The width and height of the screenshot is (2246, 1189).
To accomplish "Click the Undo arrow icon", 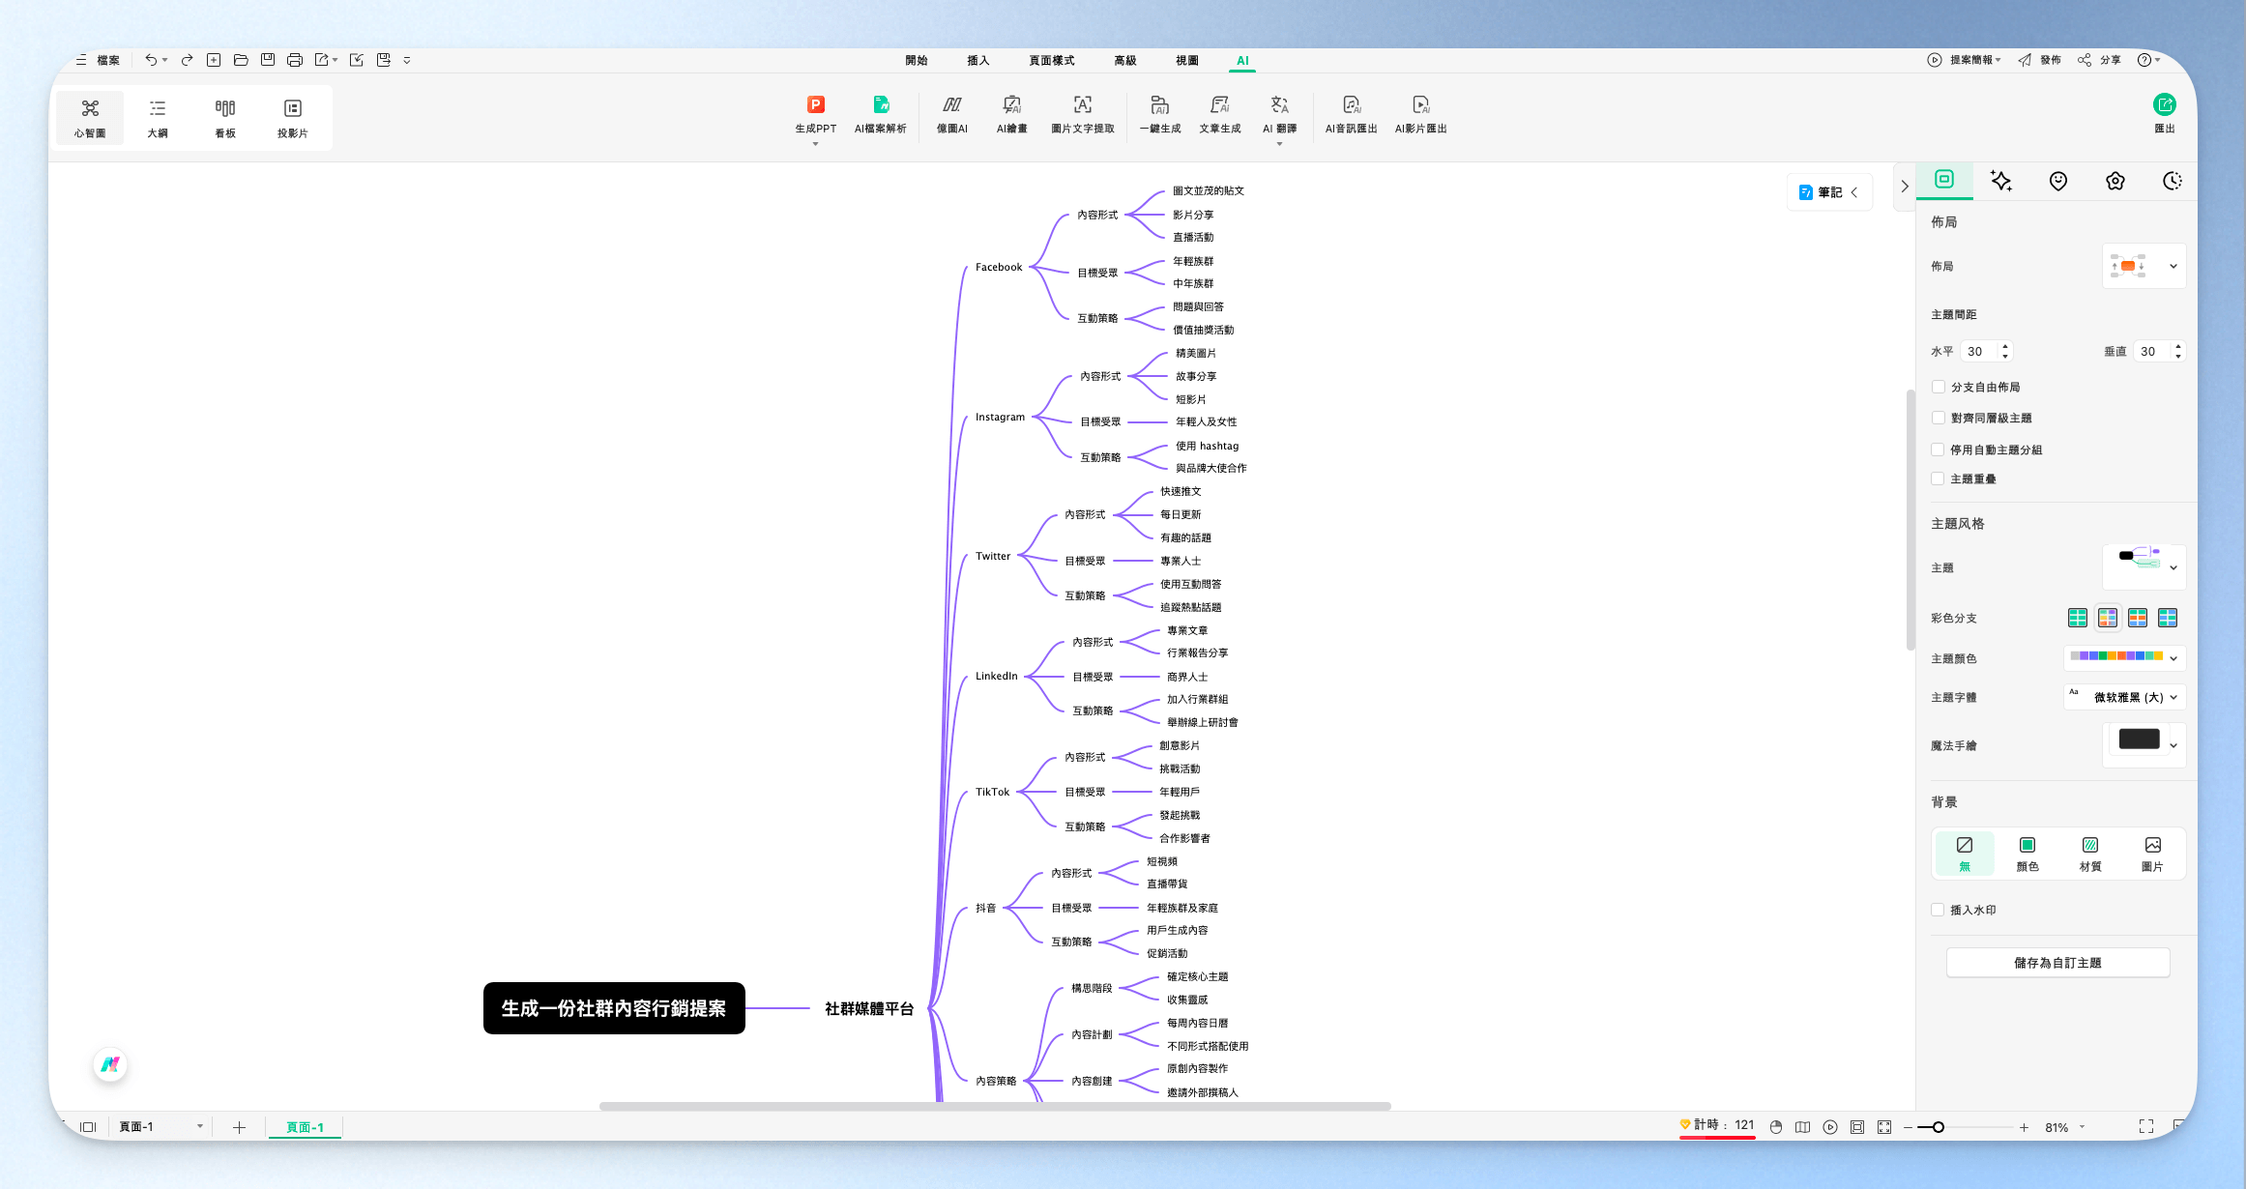I will click(151, 60).
